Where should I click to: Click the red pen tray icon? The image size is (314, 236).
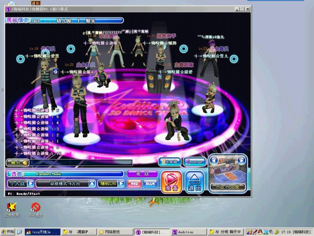(254, 232)
